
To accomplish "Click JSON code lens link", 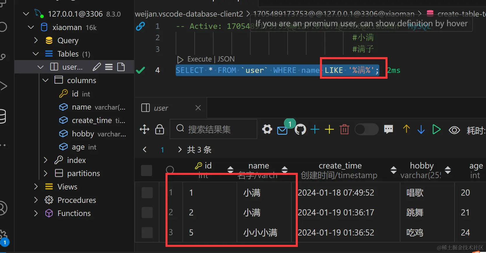I will coord(226,59).
